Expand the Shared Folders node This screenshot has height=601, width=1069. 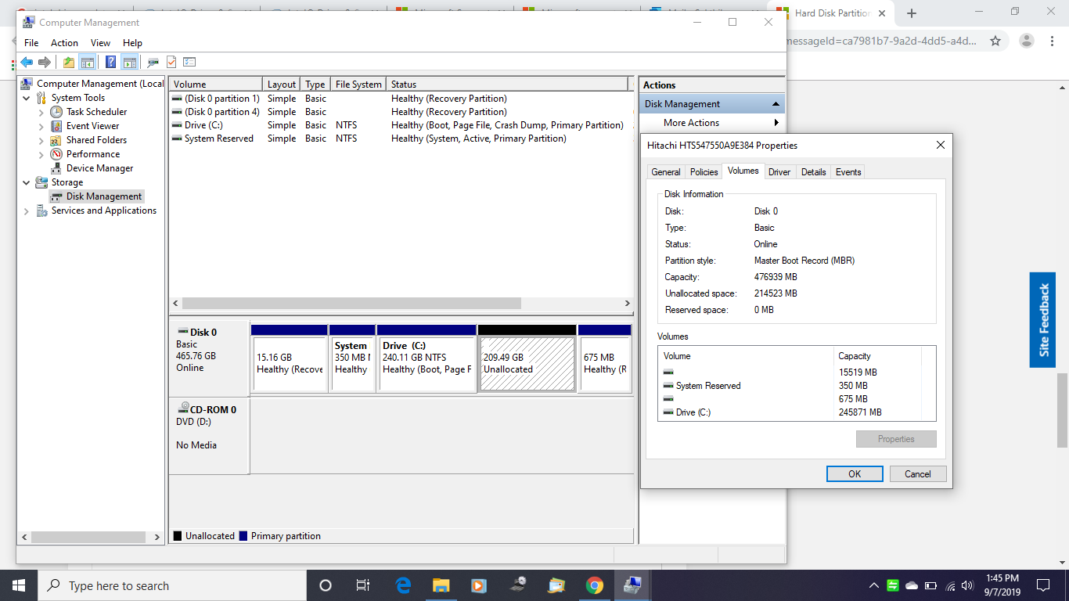click(x=41, y=140)
